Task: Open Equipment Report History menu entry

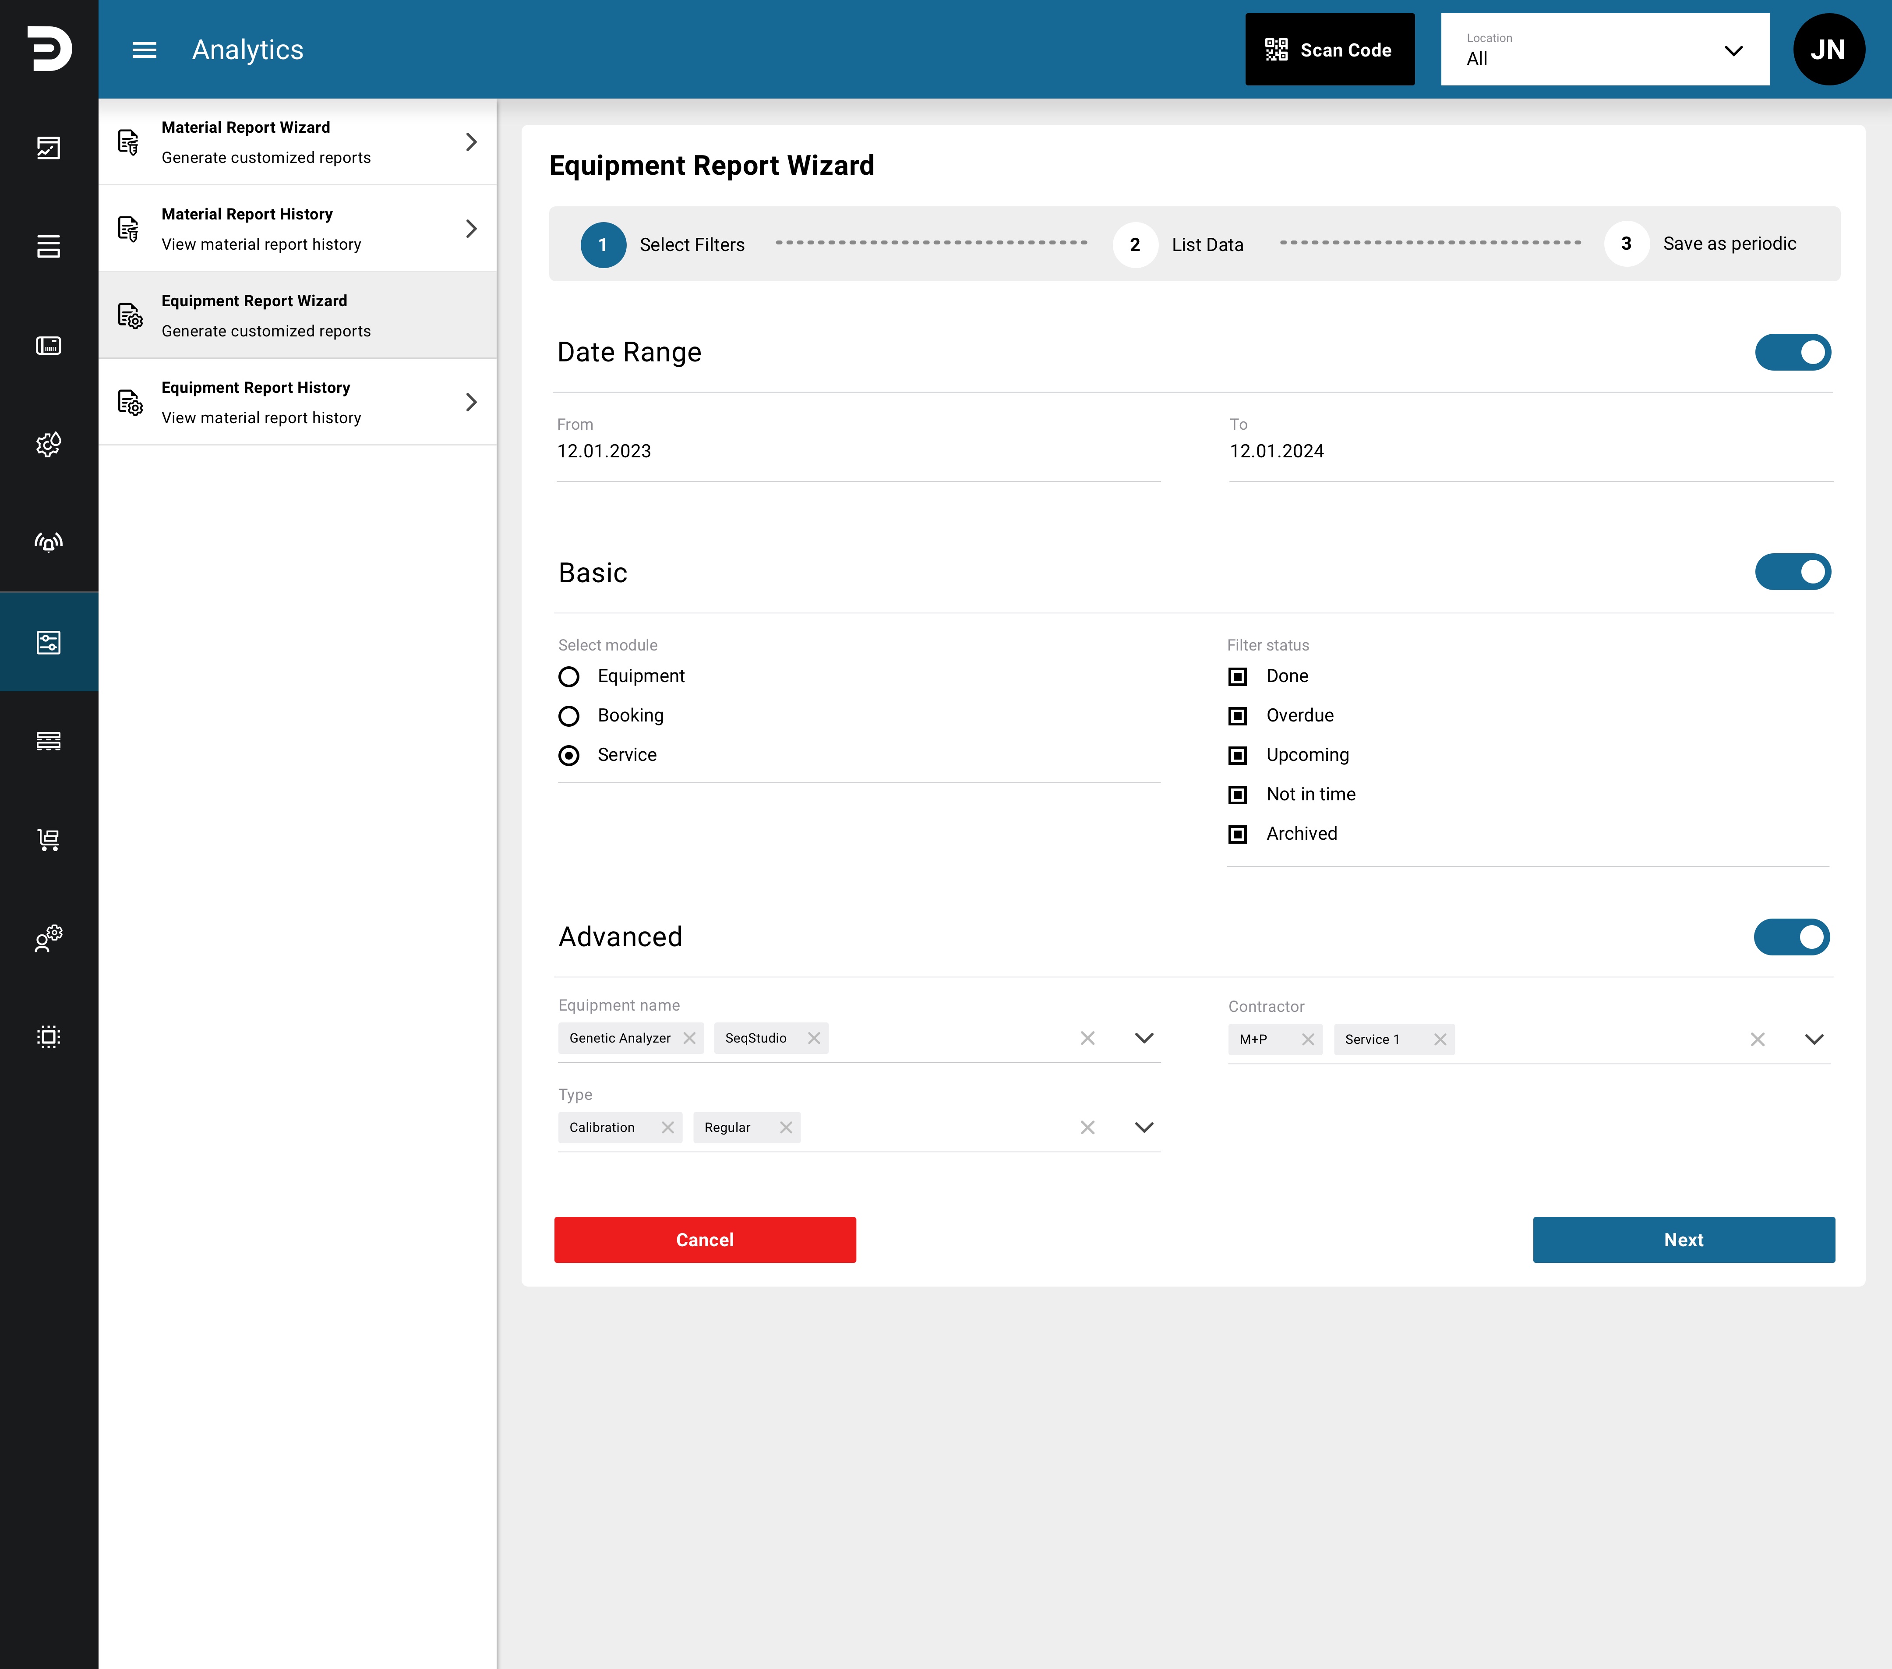Action: click(x=297, y=402)
